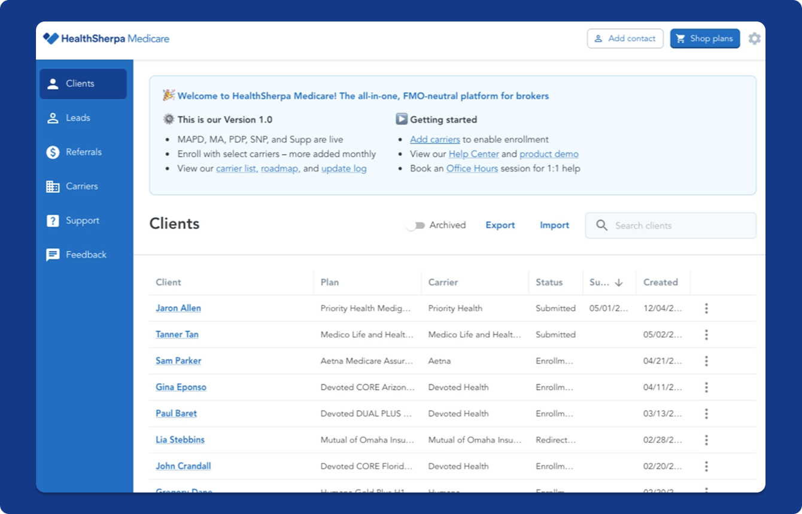Click the magnifier icon in the search box
The image size is (802, 514).
coord(601,225)
